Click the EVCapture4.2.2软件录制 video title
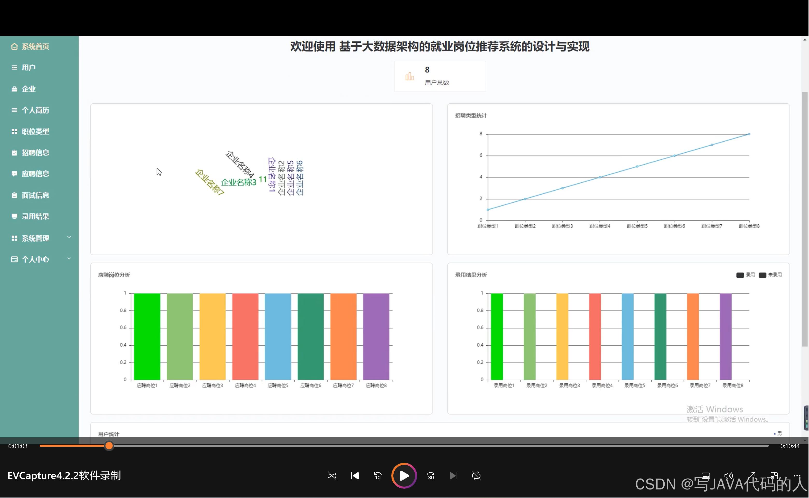This screenshot has width=809, height=498. pos(64,476)
